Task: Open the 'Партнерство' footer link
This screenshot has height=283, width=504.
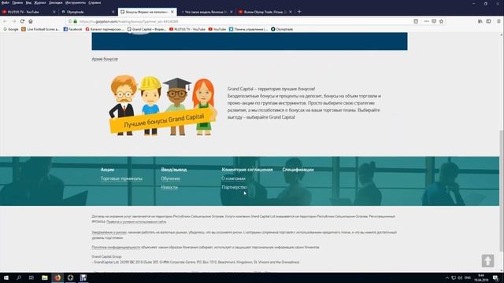Action: [x=234, y=187]
